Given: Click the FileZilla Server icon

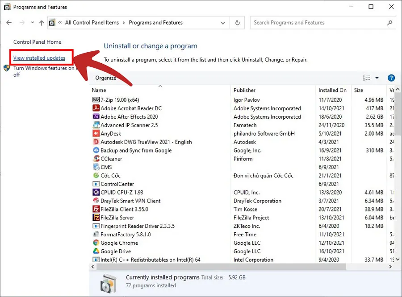Looking at the screenshot, I should (x=96, y=218).
